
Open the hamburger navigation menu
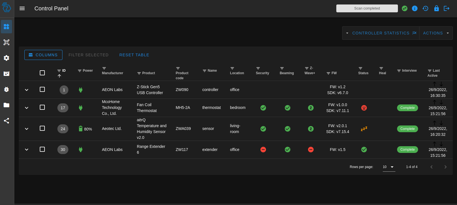pyautogui.click(x=22, y=8)
